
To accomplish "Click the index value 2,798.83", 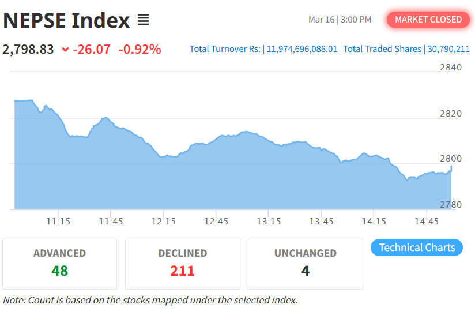I will pos(28,50).
